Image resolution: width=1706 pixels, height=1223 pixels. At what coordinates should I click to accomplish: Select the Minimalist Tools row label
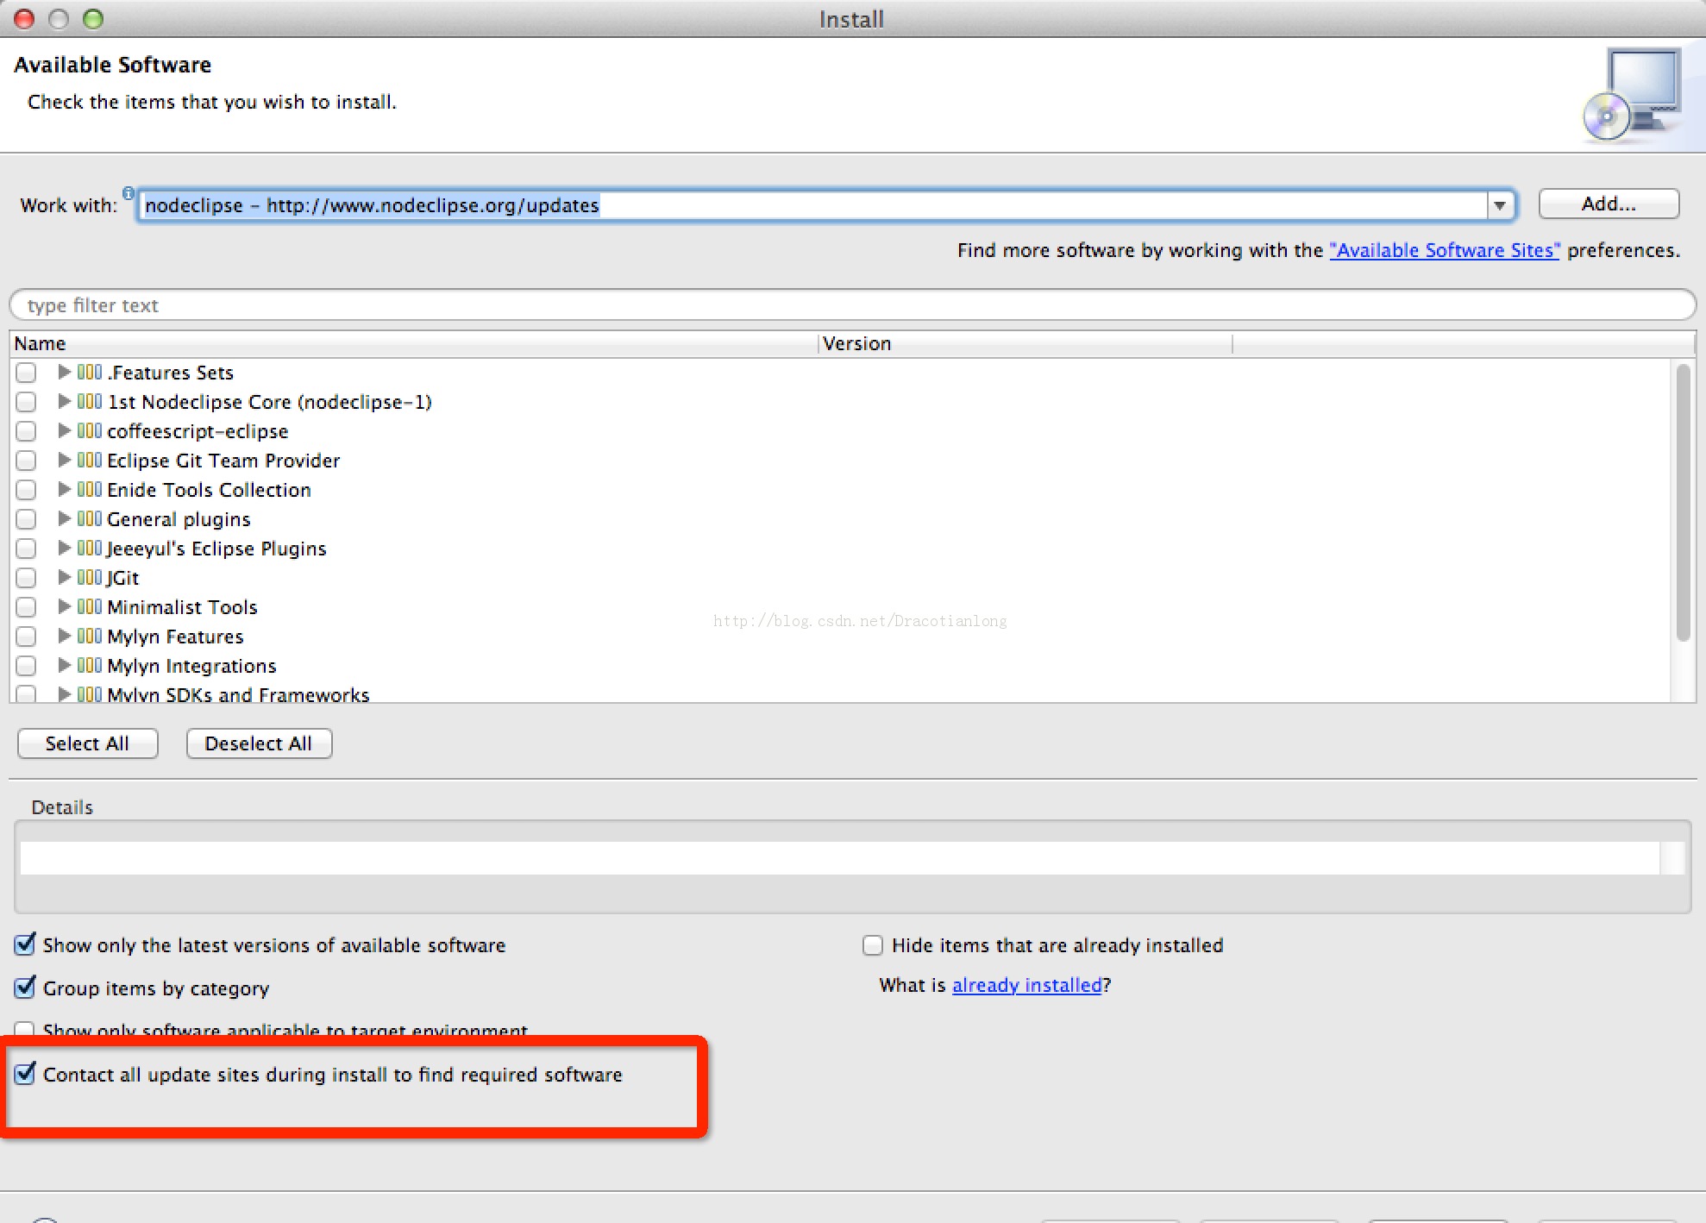point(182,607)
